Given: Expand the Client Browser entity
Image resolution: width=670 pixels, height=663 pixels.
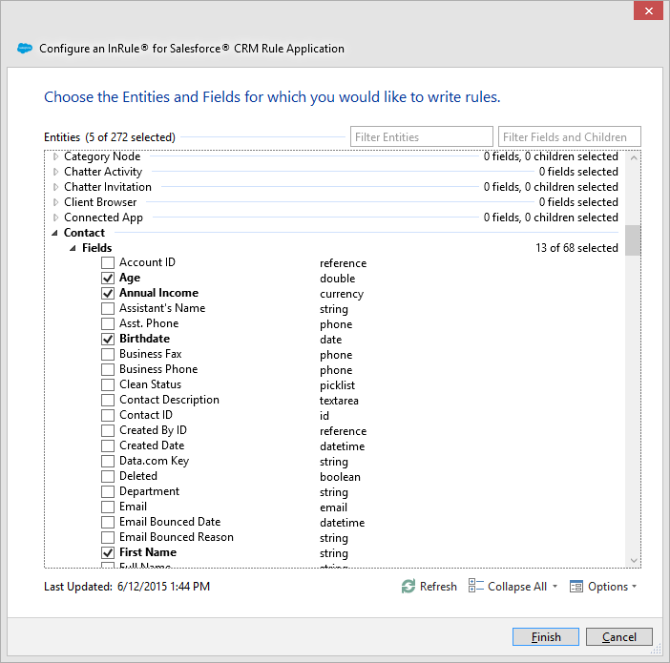Looking at the screenshot, I should pos(55,202).
